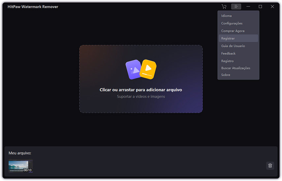Click the HitPaw Watermark Remover title
The height and width of the screenshot is (181, 282).
[x=33, y=7]
